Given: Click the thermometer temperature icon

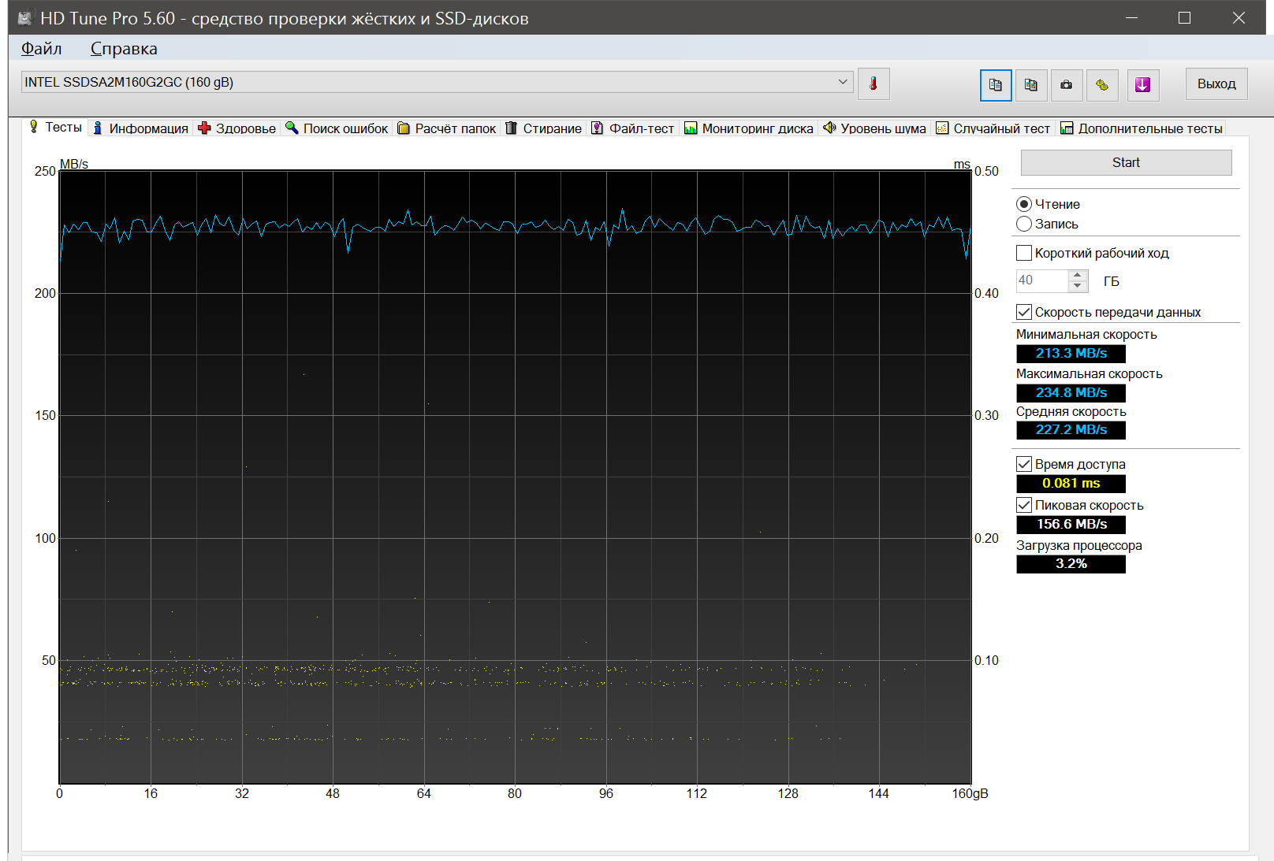Looking at the screenshot, I should click(874, 84).
